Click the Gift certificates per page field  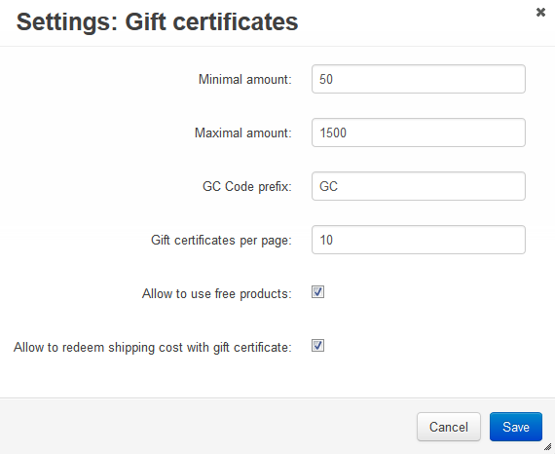419,240
